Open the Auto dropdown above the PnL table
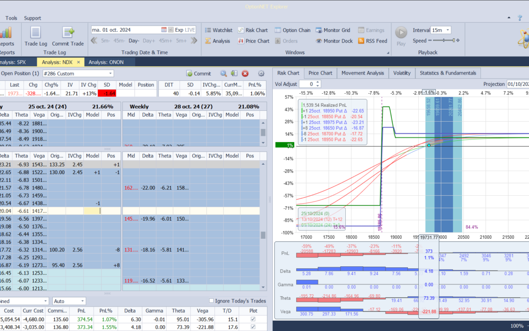529x331 pixels. pos(82,301)
